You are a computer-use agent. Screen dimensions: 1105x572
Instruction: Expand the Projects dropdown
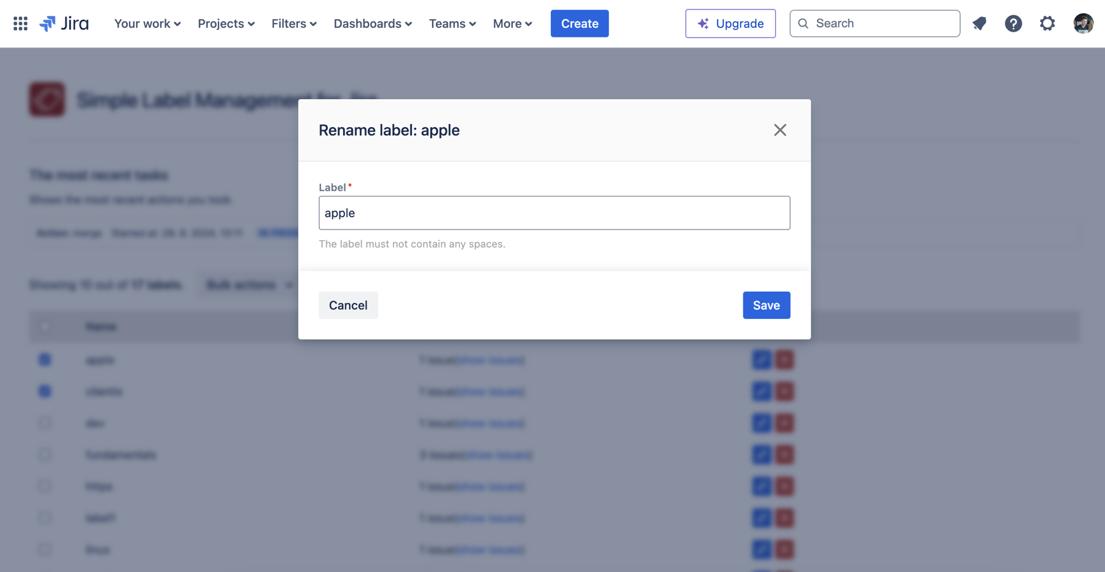click(226, 24)
